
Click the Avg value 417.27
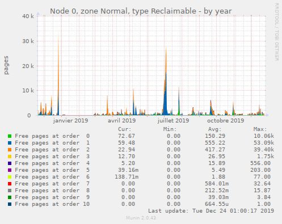[215, 150]
